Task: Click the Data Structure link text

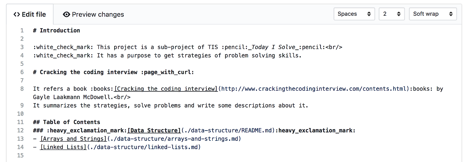Action: (x=154, y=131)
